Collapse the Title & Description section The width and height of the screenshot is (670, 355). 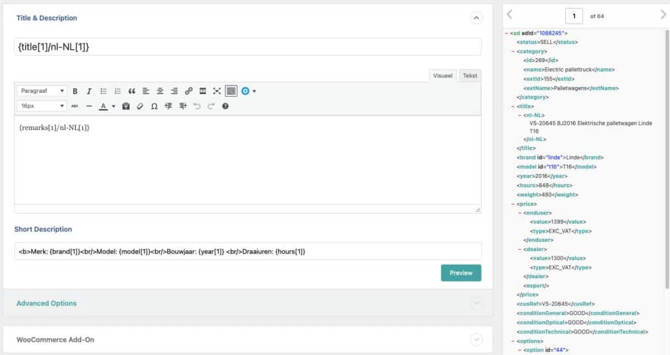[476, 18]
